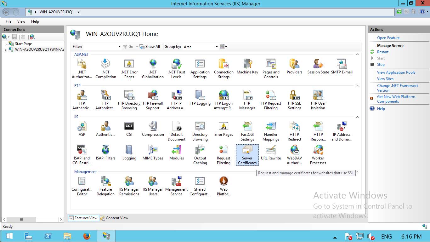Image resolution: width=430 pixels, height=242 pixels.
Task: Open SMTP E-mail feature
Action: 342,66
